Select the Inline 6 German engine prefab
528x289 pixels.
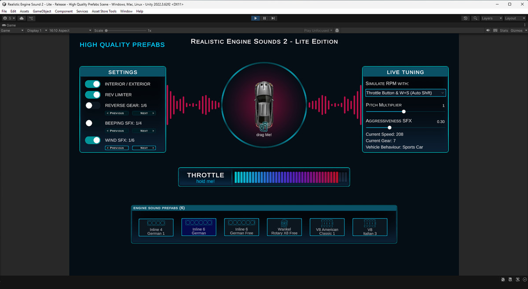pos(199,227)
